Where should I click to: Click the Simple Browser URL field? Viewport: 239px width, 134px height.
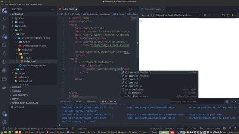(177, 15)
